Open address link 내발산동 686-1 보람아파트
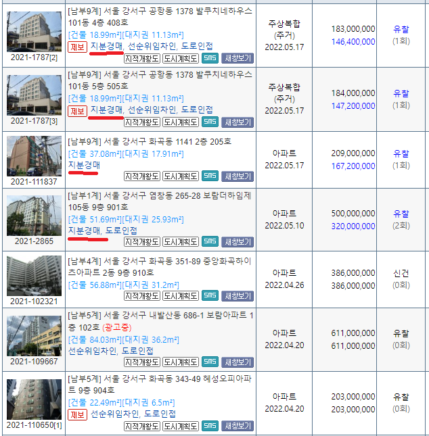This screenshot has width=429, height=436. click(160, 321)
